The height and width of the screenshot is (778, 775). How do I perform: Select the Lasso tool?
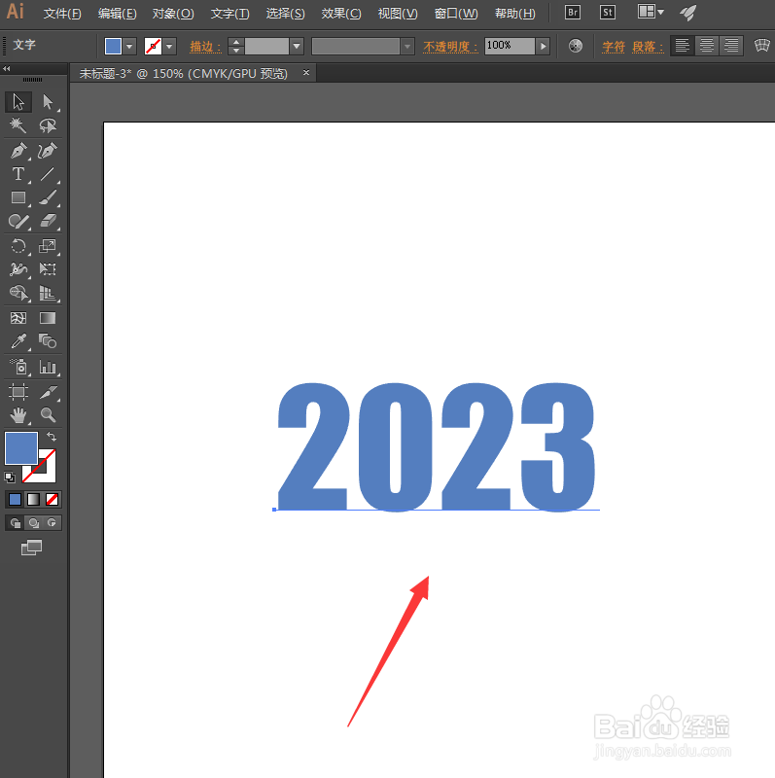coord(48,125)
